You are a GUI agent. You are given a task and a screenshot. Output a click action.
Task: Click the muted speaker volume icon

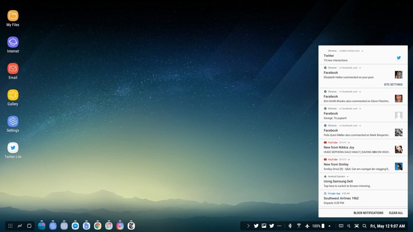pyautogui.click(x=349, y=226)
